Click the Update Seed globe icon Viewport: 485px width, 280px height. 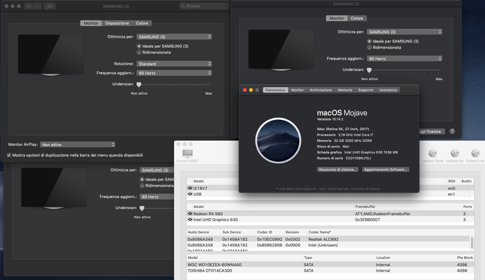[x=433, y=153]
